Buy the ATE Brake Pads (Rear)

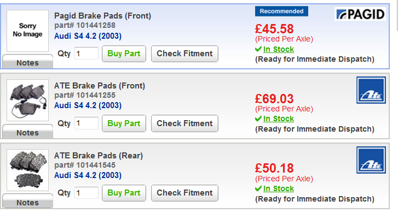point(124,193)
